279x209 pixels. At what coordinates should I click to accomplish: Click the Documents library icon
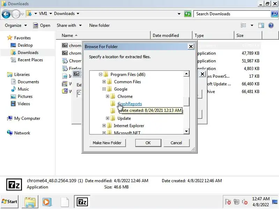13,82
